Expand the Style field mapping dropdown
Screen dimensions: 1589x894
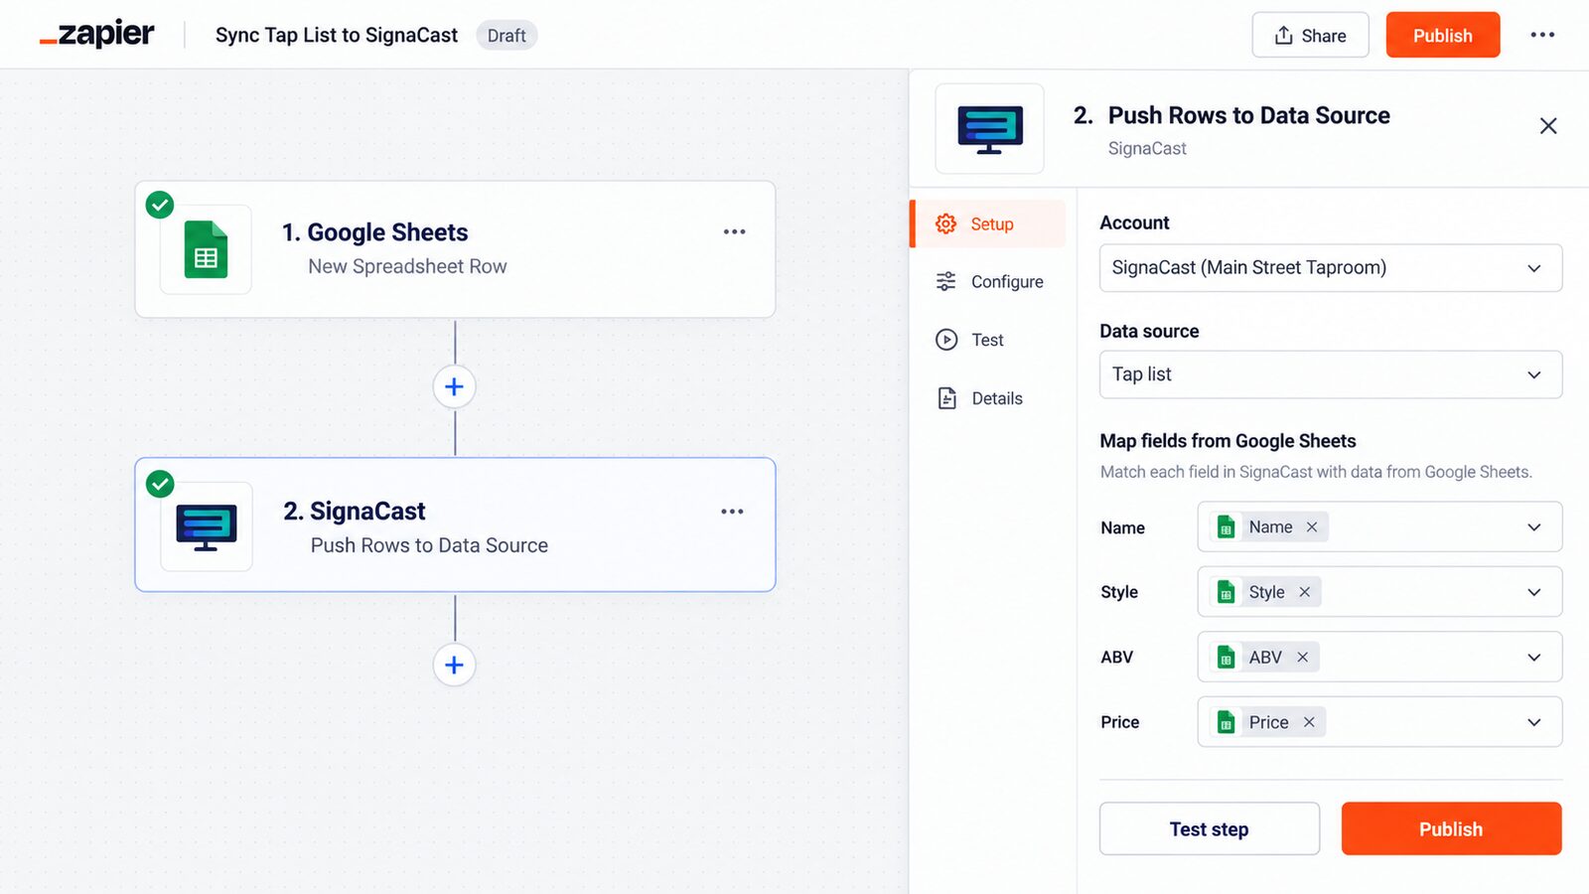[x=1534, y=592]
